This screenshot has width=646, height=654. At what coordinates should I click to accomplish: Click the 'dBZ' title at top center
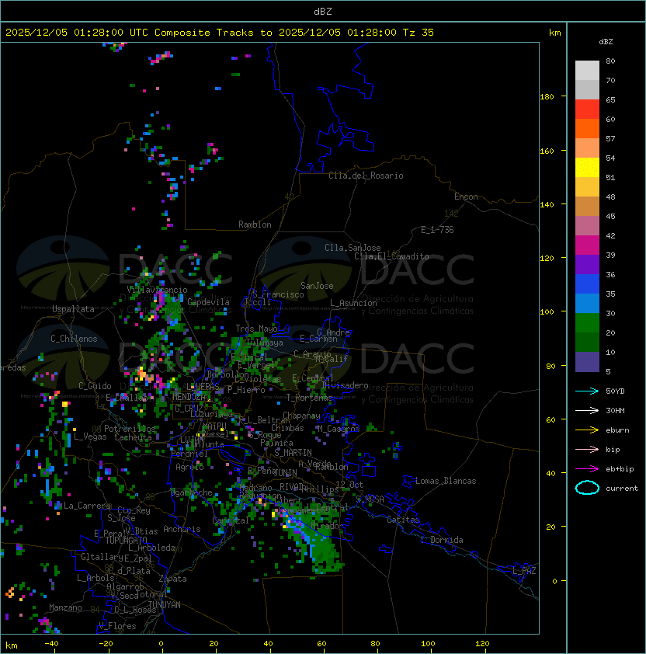coord(323,12)
